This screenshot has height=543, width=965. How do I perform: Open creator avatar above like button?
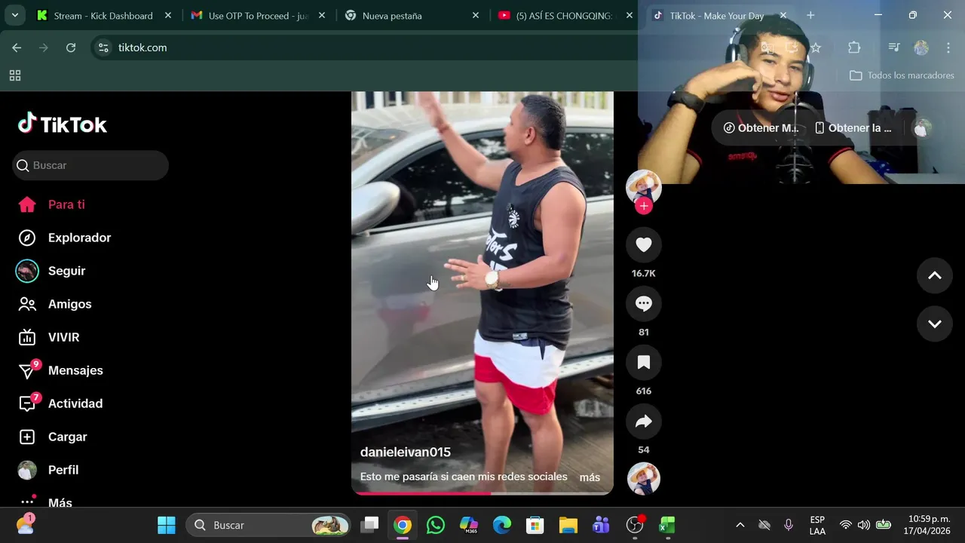point(644,187)
